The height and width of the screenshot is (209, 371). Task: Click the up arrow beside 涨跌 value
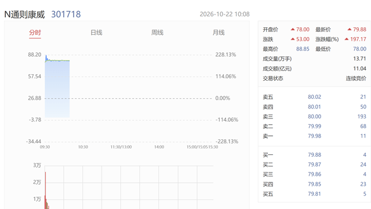pos(293,39)
